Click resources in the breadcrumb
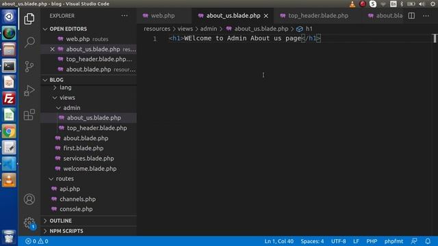 pyautogui.click(x=157, y=29)
